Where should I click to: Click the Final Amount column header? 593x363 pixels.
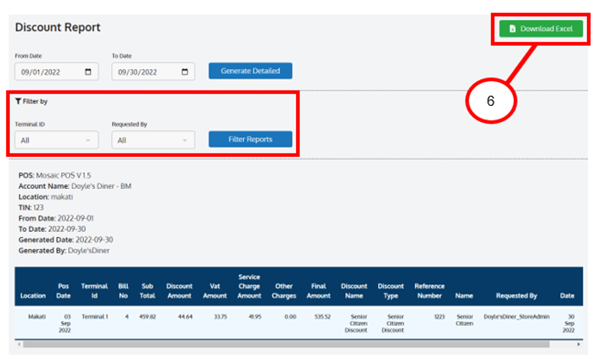[318, 291]
